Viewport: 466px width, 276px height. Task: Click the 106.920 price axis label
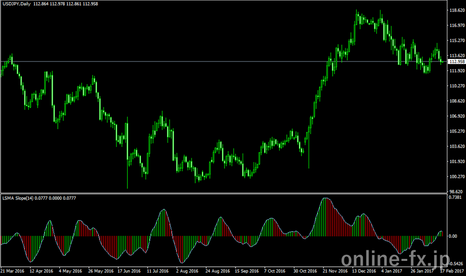(457, 116)
